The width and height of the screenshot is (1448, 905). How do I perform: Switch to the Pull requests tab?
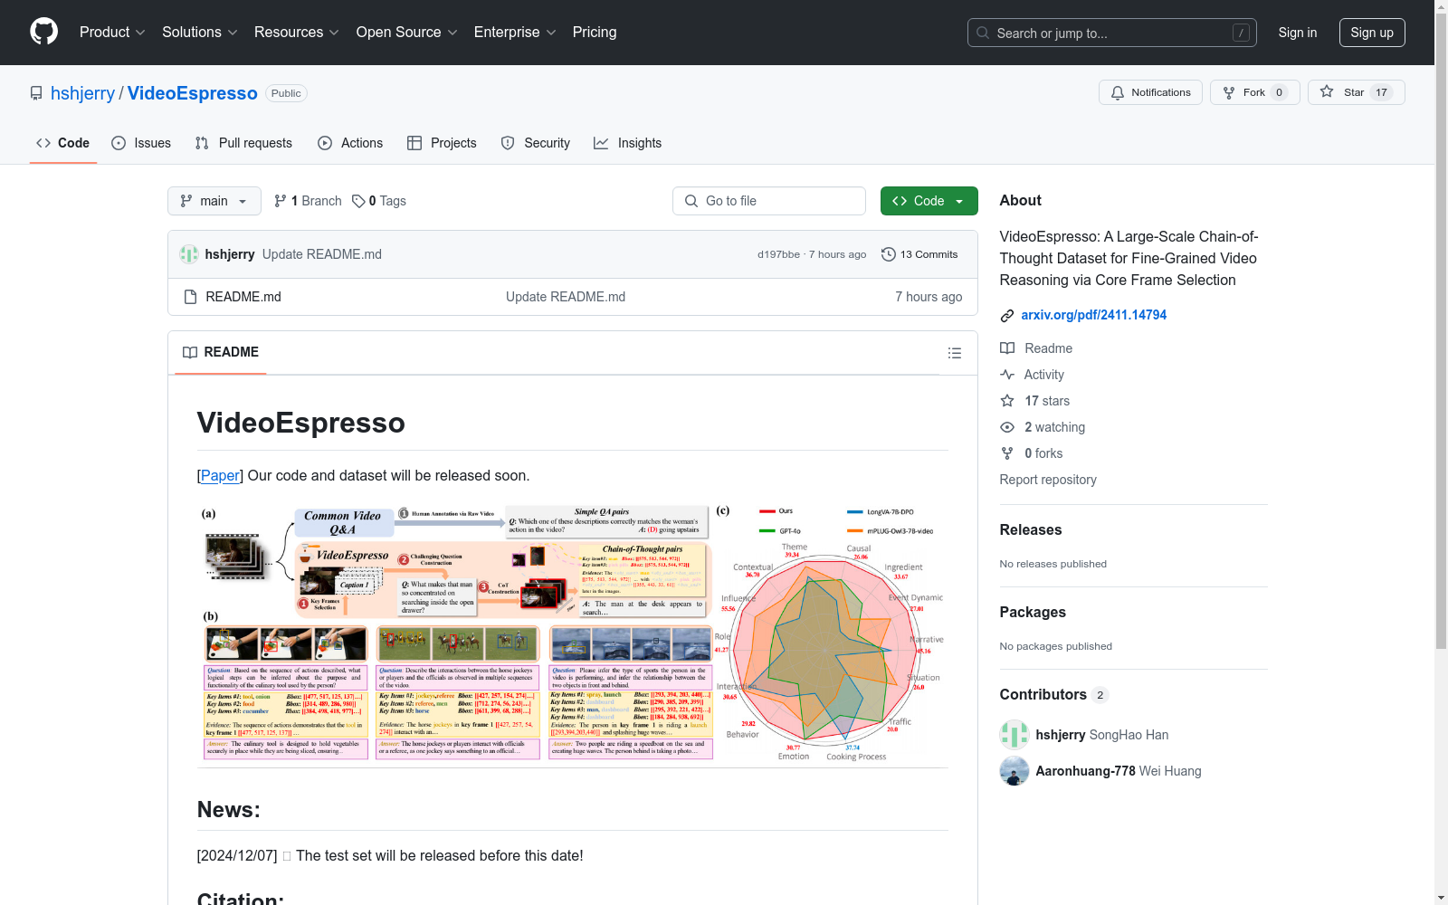pyautogui.click(x=243, y=143)
